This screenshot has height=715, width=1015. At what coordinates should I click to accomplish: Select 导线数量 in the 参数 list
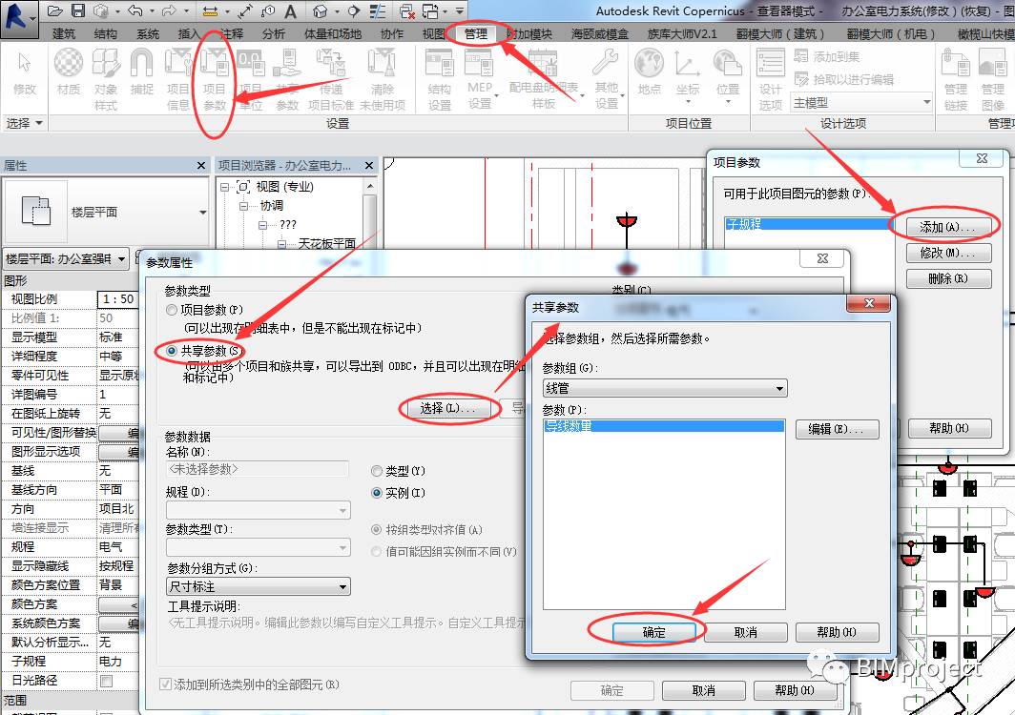[664, 426]
